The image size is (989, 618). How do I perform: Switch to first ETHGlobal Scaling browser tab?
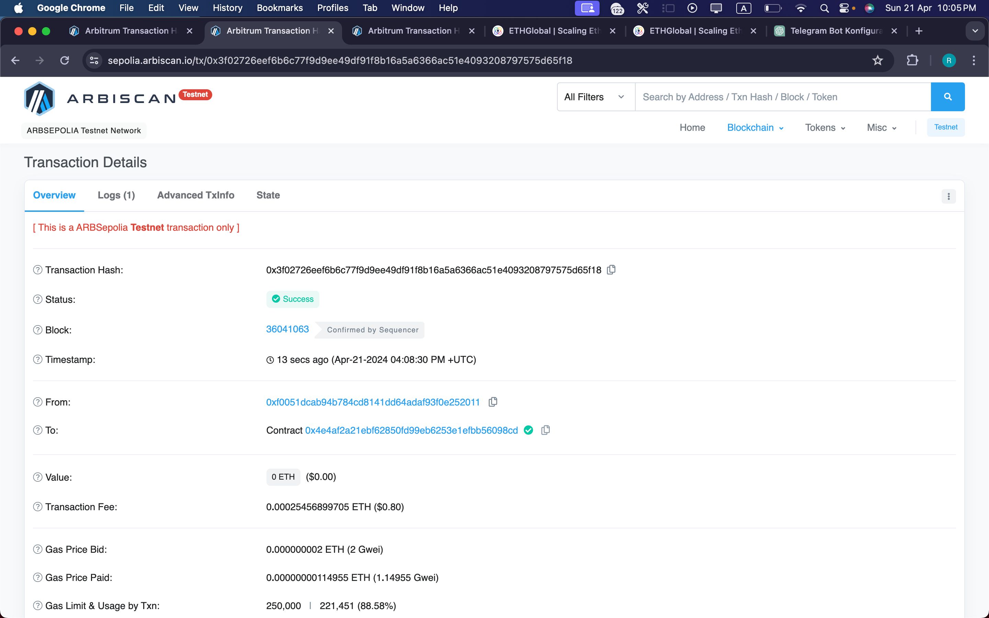[x=554, y=31]
